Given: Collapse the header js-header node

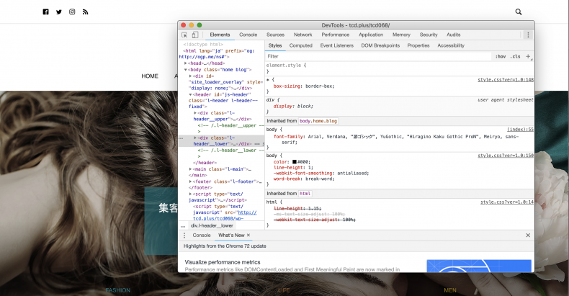Looking at the screenshot, I should click(x=190, y=94).
